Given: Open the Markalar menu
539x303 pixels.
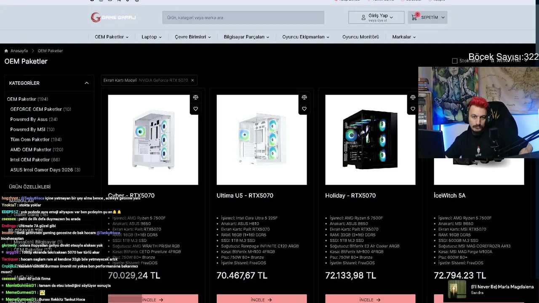Looking at the screenshot, I should pos(404,37).
